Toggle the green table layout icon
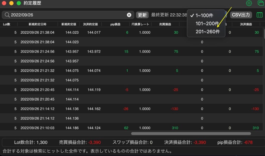The width and height of the screenshot is (265, 156). [x=259, y=15]
